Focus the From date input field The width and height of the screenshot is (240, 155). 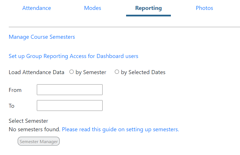(x=70, y=90)
